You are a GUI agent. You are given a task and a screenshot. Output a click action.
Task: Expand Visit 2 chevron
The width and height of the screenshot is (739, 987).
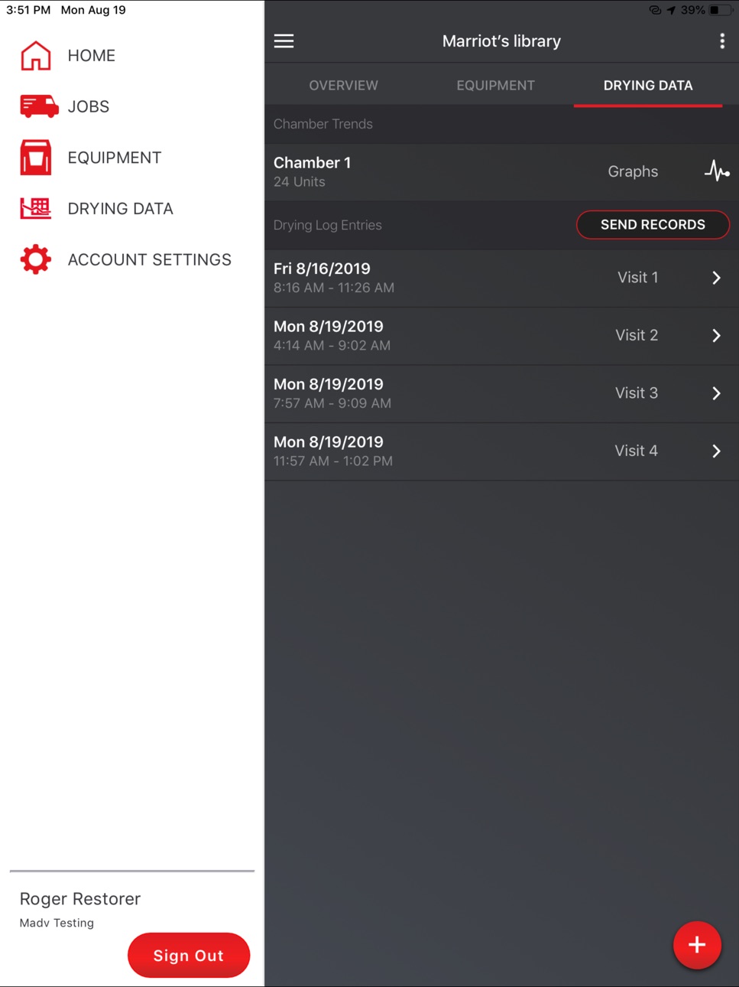click(x=716, y=335)
